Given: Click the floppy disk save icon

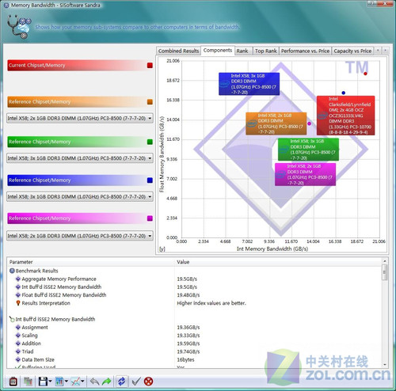Looking at the screenshot, I should coord(43,382).
